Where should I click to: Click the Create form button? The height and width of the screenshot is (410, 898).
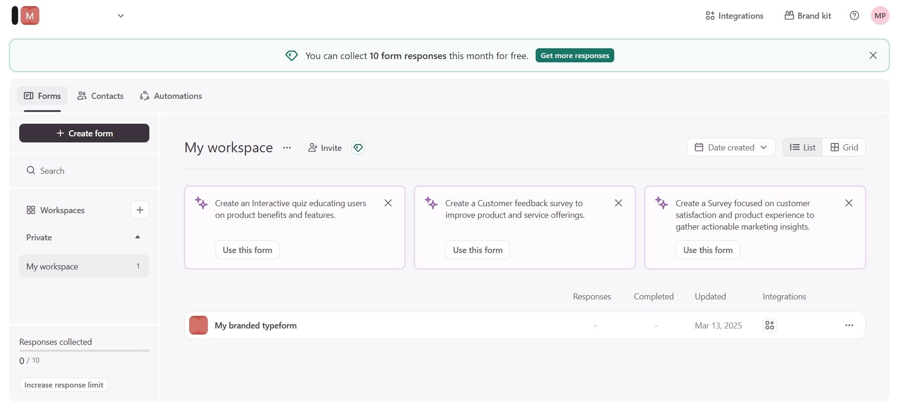[x=84, y=133]
